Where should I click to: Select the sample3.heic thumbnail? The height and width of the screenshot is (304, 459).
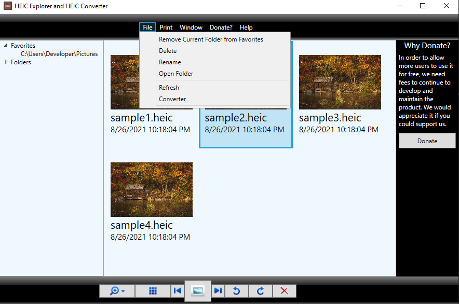tap(340, 82)
